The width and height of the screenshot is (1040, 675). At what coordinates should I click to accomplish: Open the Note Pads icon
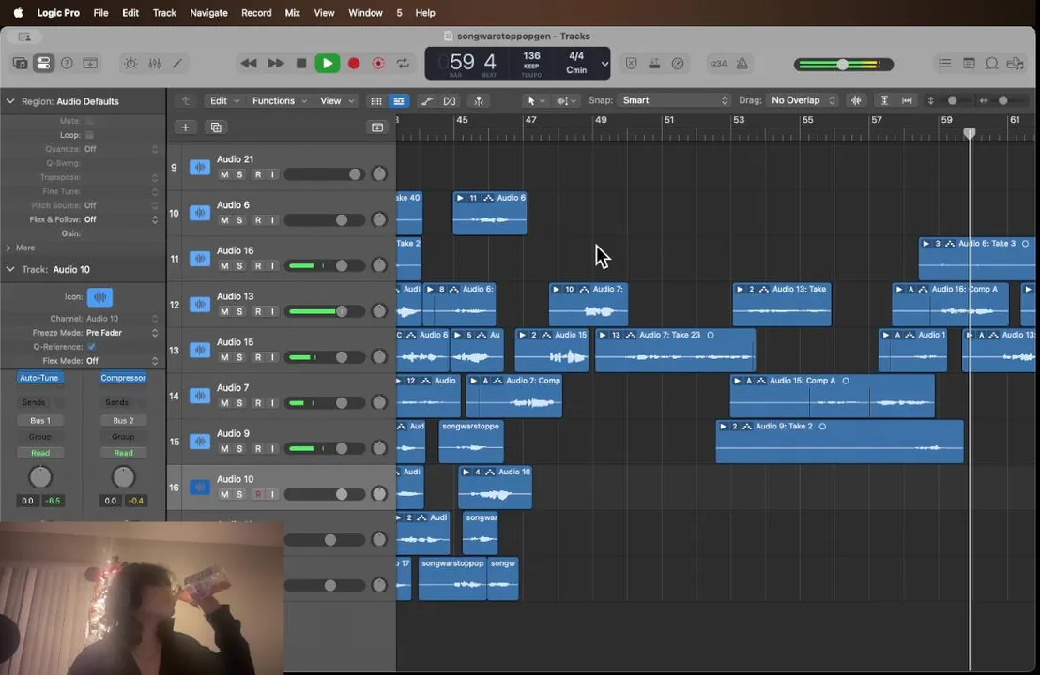click(969, 64)
